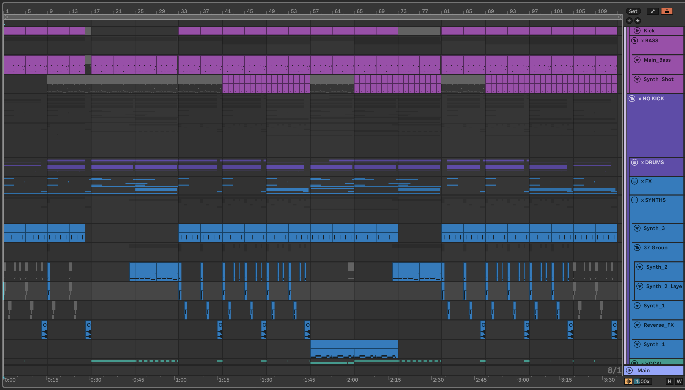
Task: Click the W optimize width button
Action: (679, 381)
